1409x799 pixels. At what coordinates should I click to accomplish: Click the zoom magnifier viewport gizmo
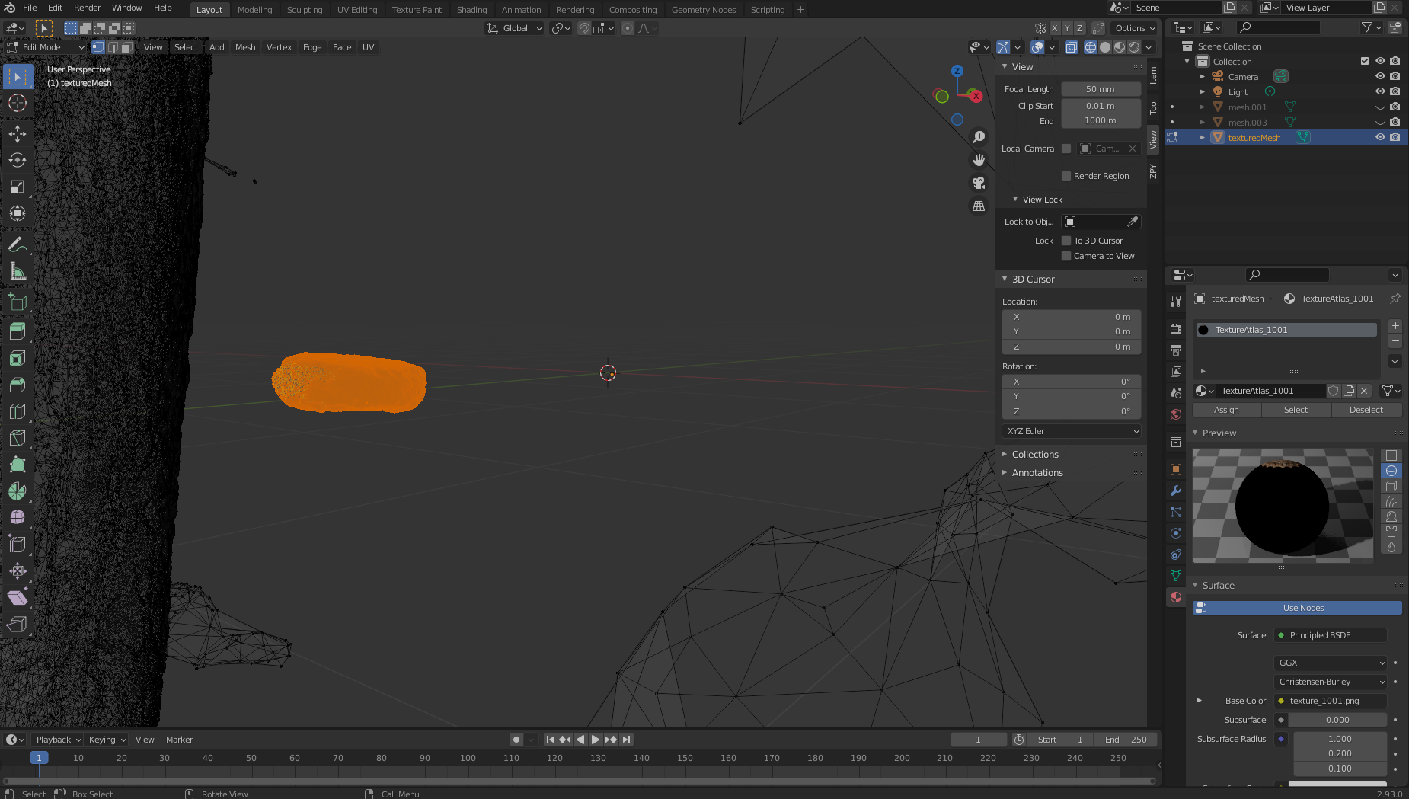tap(979, 137)
